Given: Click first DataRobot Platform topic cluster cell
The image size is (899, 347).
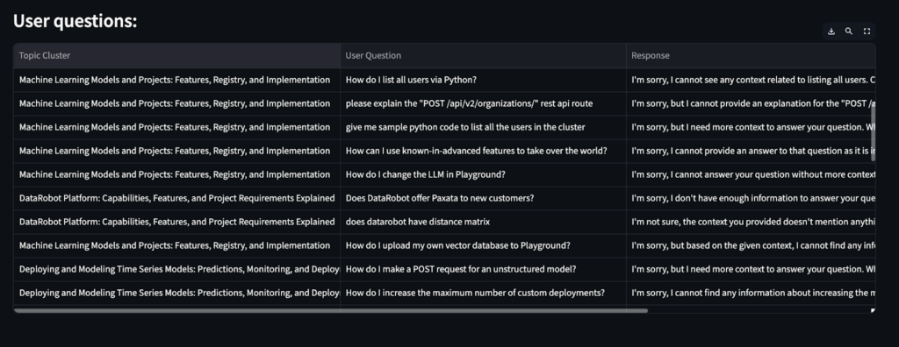Looking at the screenshot, I should click(177, 198).
